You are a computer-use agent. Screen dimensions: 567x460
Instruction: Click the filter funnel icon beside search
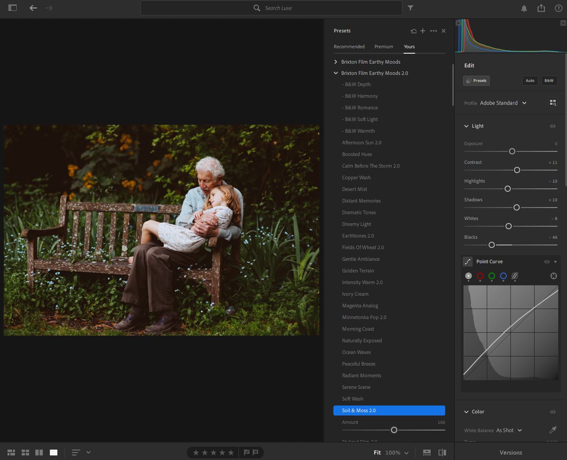coord(410,8)
